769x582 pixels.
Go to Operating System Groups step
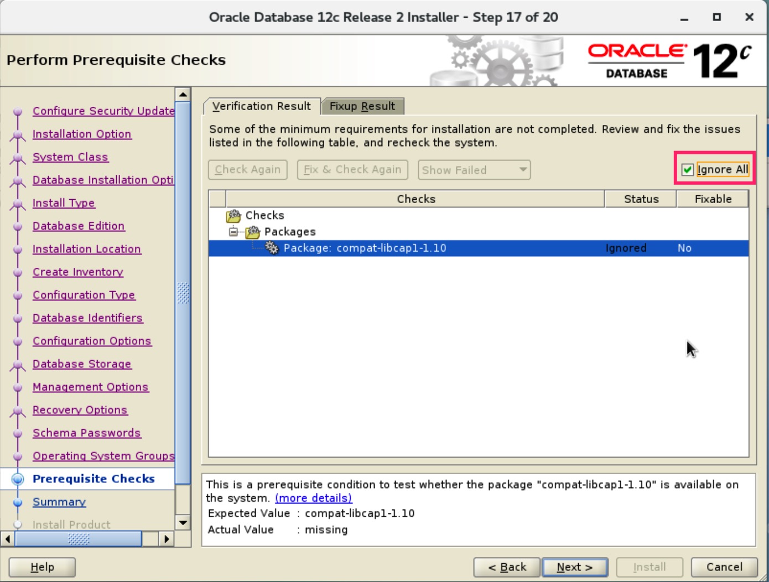tap(103, 456)
